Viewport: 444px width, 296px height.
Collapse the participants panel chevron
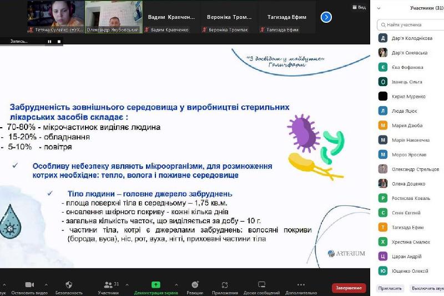point(379,8)
